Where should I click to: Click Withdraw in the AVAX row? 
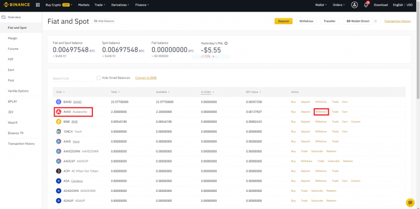tap(321, 112)
